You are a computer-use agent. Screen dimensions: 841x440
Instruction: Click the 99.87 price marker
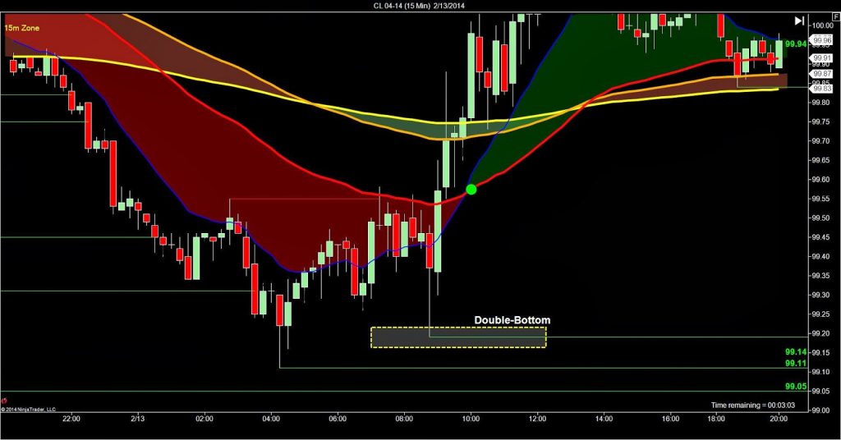[821, 74]
